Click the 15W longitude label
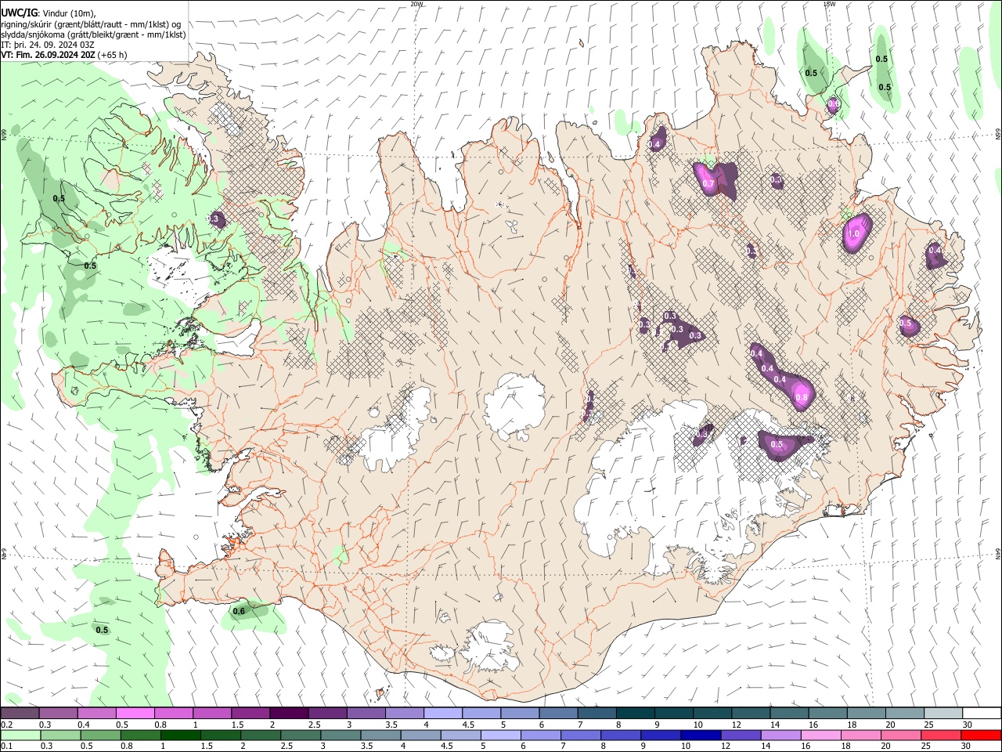Image resolution: width=1002 pixels, height=752 pixels. 829,4
